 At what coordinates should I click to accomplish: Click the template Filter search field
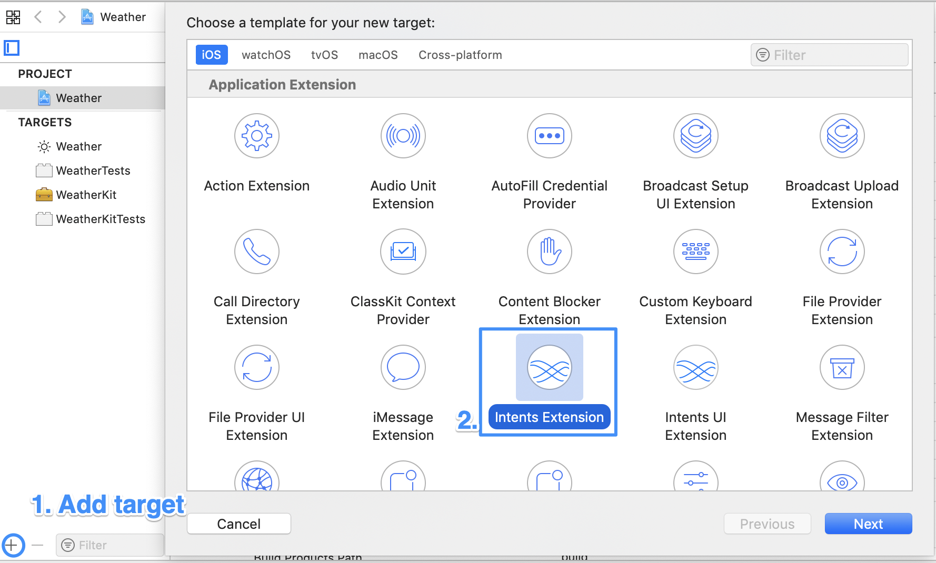click(x=829, y=54)
